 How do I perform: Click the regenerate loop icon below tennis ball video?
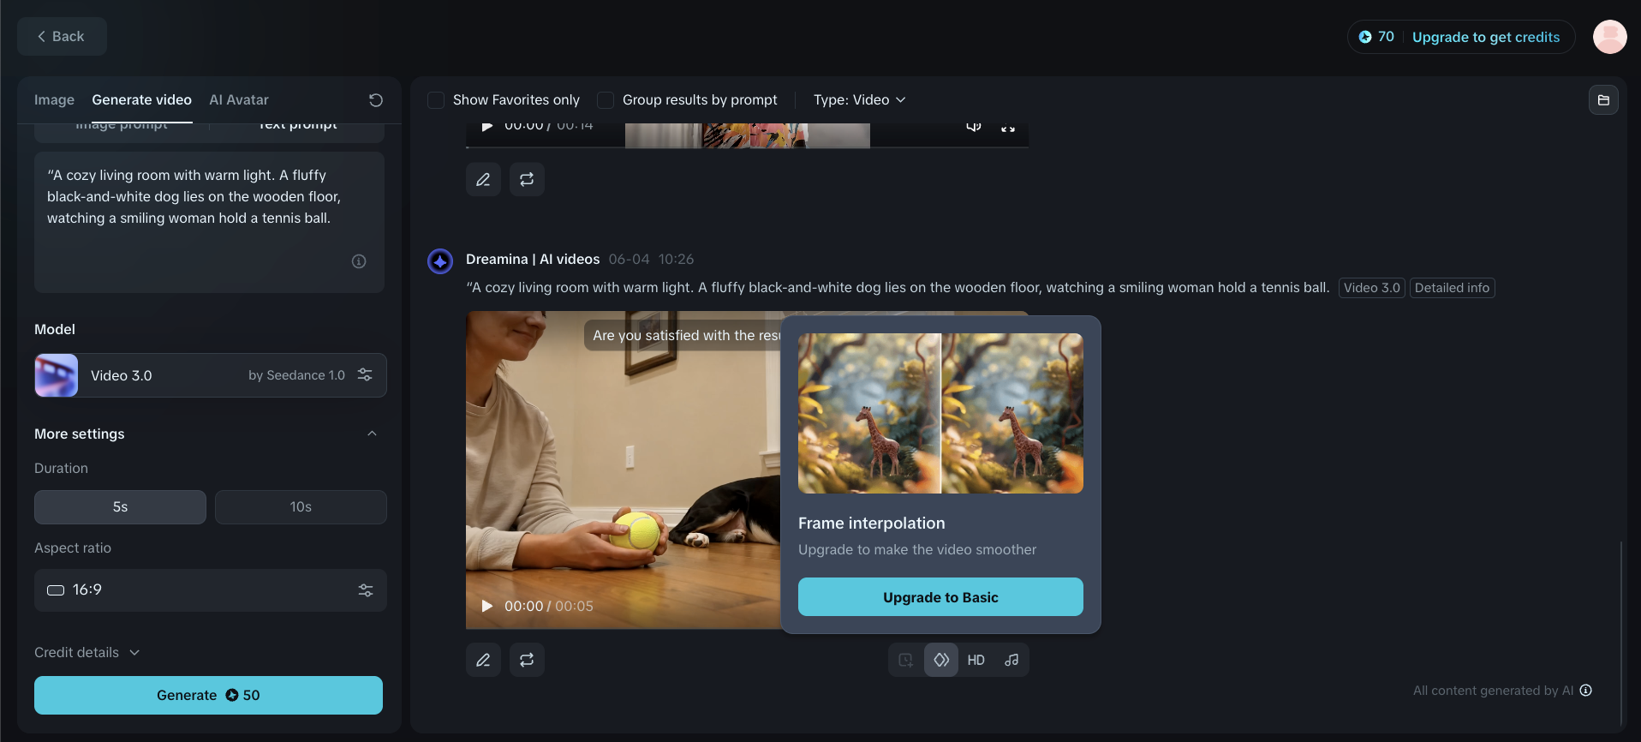tap(527, 660)
